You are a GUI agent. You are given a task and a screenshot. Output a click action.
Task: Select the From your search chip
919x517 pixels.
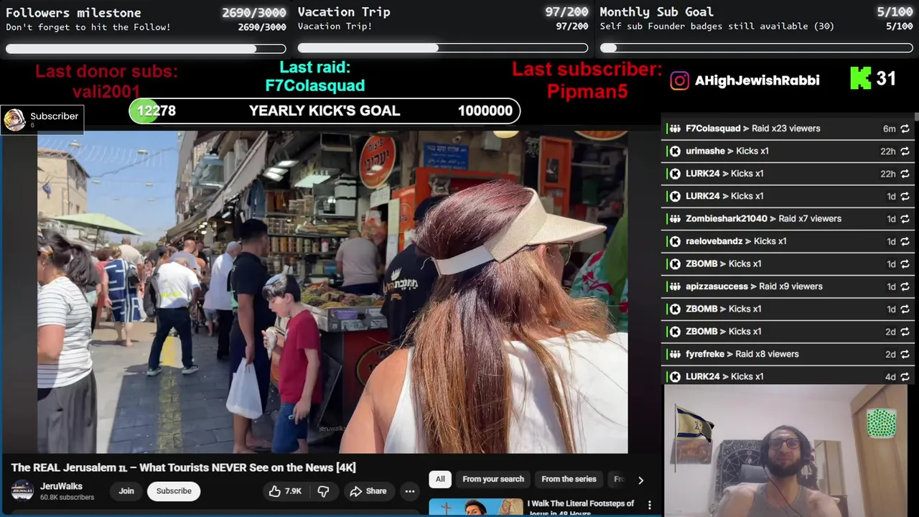493,479
